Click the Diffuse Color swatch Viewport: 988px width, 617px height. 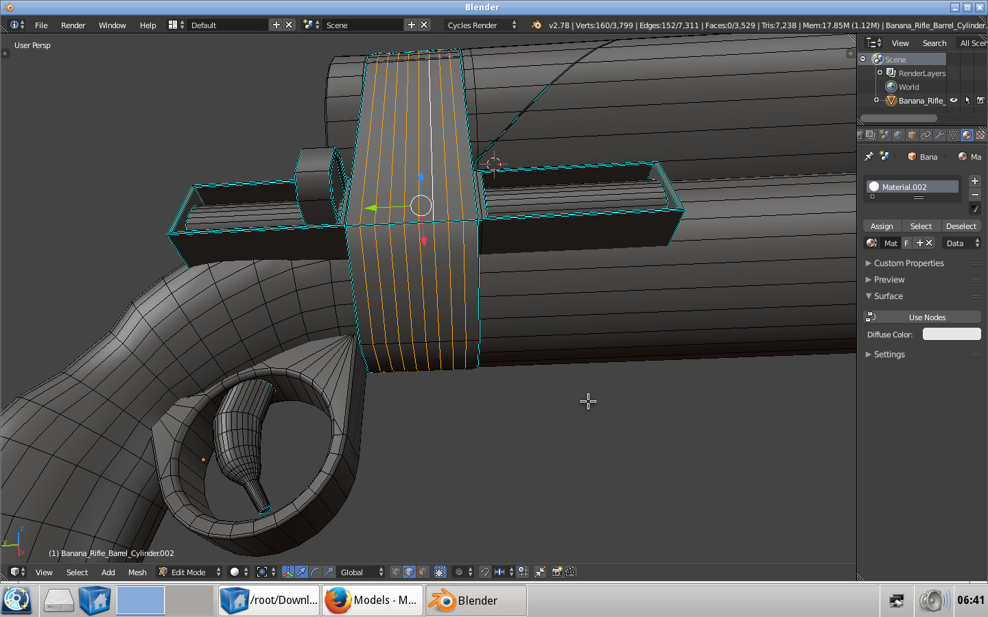[x=951, y=335]
